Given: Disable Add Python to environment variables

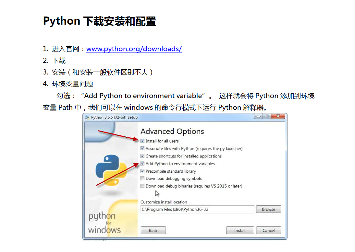Looking at the screenshot, I should (143, 164).
